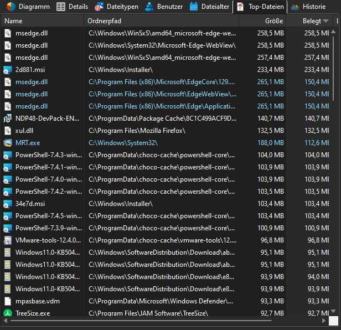Click the installer icon of 2d881.msi
Image resolution: width=341 pixels, height=330 pixels.
pos(8,70)
